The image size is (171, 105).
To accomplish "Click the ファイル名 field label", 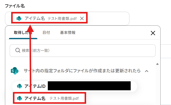I will pos(15,6).
